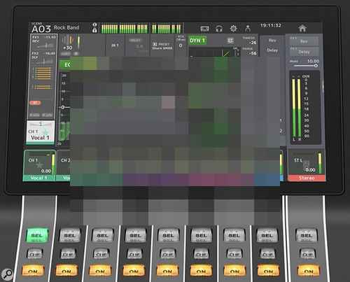350x282 pixels.
Task: Open the recorder icon in top bar
Action: point(205,29)
